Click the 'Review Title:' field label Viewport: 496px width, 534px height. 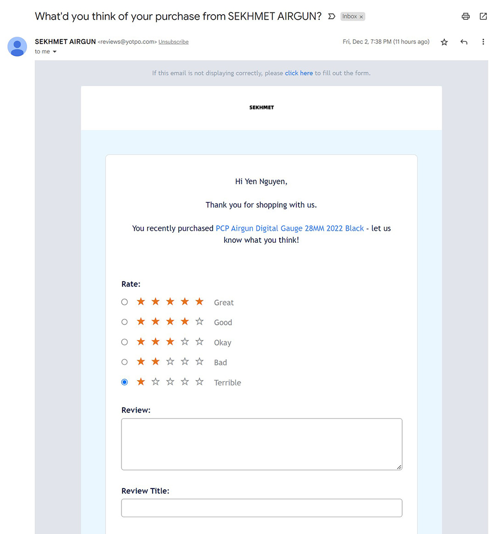[x=146, y=491]
